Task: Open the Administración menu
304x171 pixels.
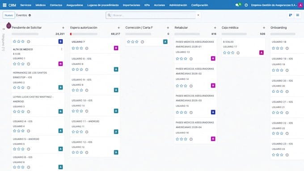Action: click(x=178, y=5)
